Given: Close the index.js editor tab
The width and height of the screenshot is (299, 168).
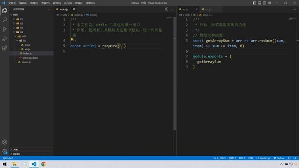Looking at the screenshot, I should coord(74,9).
